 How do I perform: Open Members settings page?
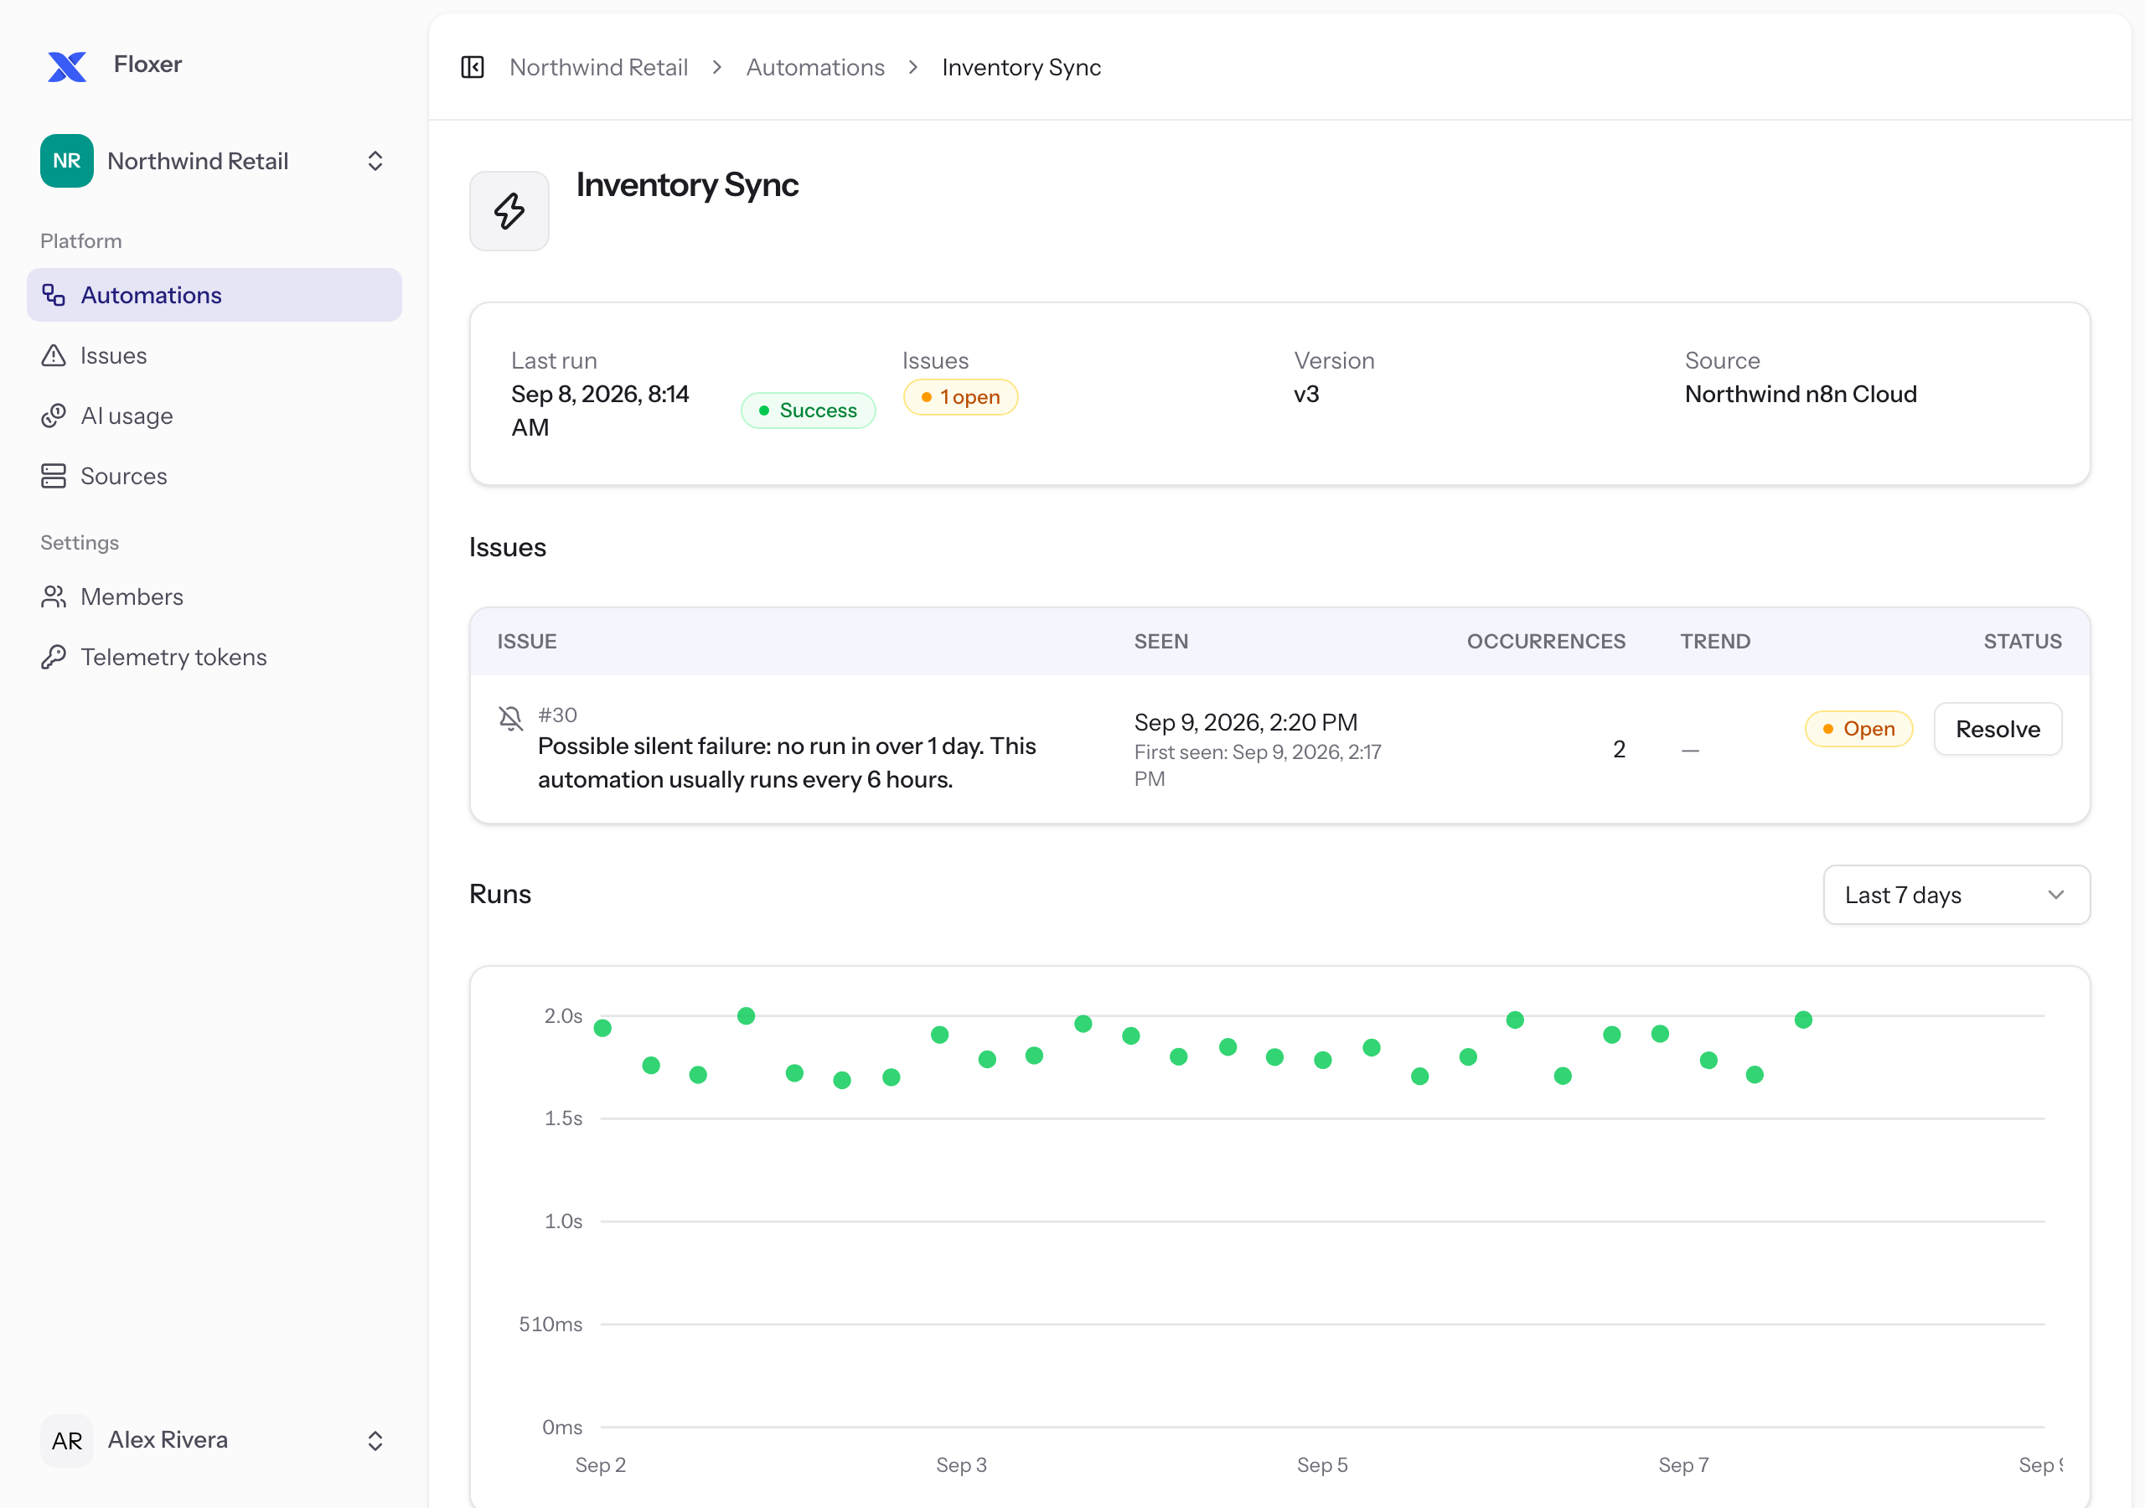[x=214, y=597]
